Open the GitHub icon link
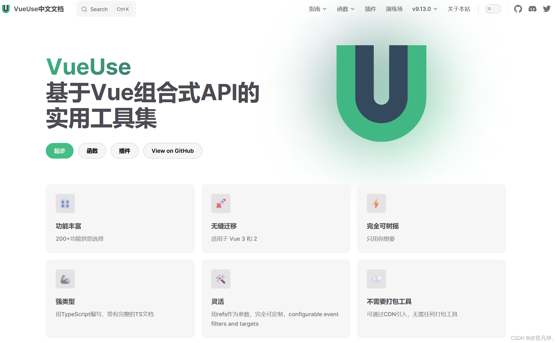The height and width of the screenshot is (343, 557). 518,9
